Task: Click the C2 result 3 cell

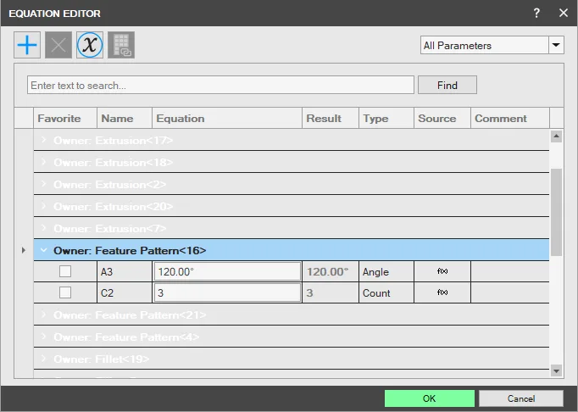Action: [x=331, y=292]
